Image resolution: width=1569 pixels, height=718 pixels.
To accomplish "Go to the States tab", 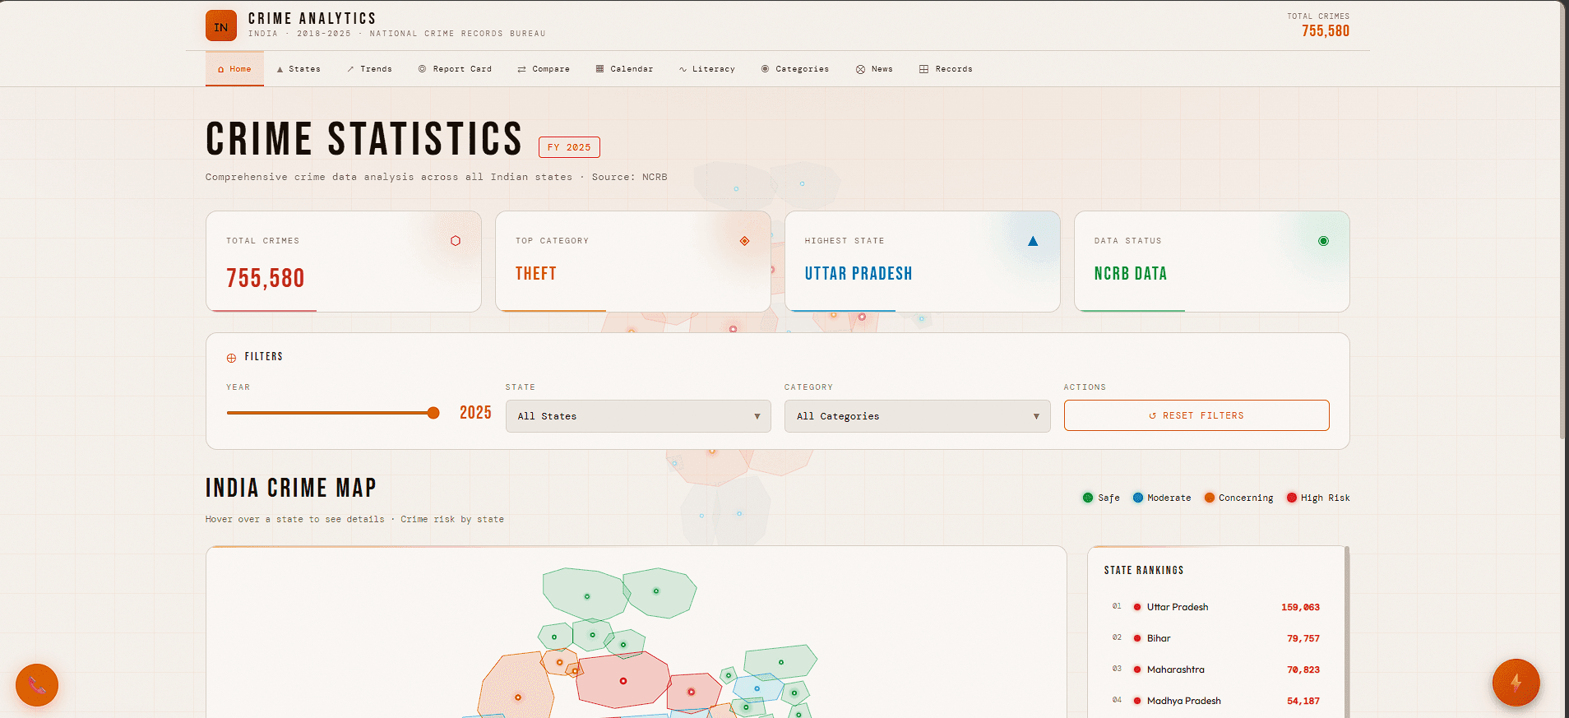I will 299,69.
